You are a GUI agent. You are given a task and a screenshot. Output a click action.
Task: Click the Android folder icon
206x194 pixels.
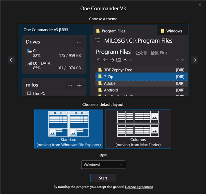click(100, 90)
